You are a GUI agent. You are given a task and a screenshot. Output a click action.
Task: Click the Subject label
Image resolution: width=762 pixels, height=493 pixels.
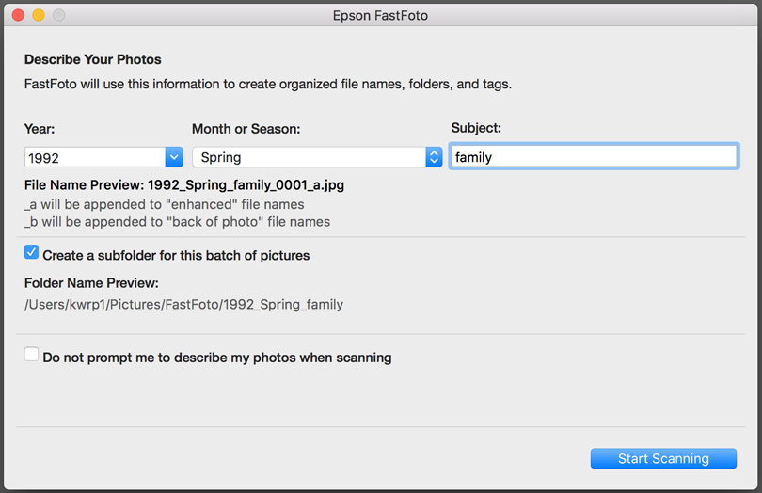click(476, 128)
